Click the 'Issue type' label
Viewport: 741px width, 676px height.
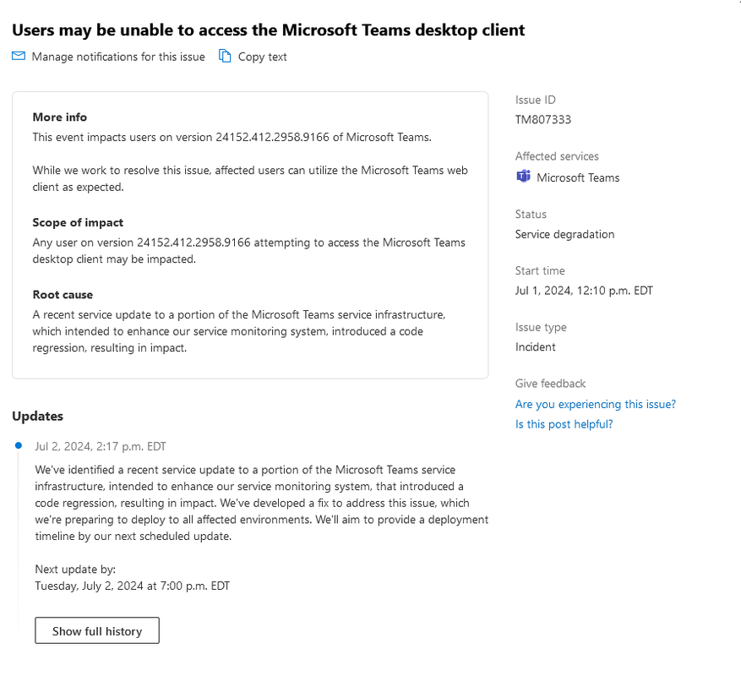[541, 327]
